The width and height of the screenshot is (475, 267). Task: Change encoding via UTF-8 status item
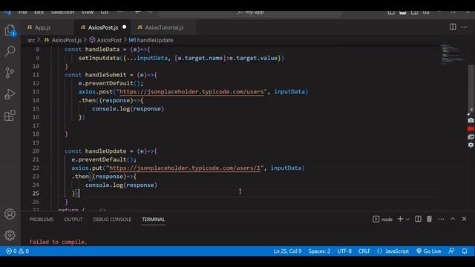pos(344,251)
